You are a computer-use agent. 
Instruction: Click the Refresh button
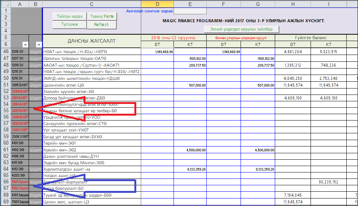[x=101, y=24]
